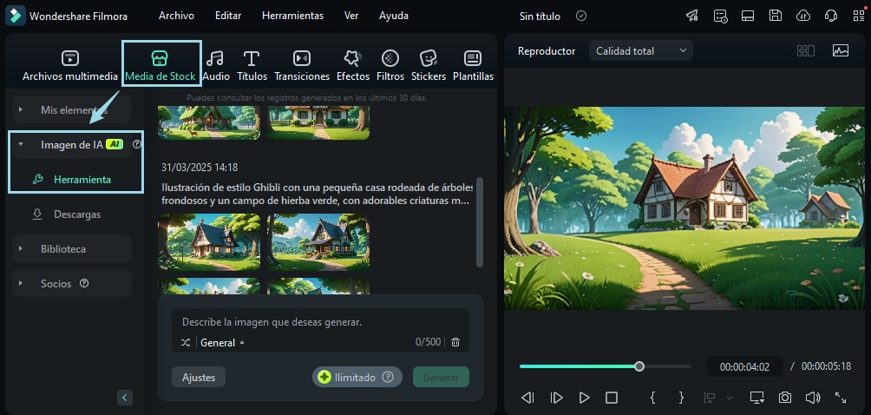The width and height of the screenshot is (871, 415).
Task: Open the Editar menu
Action: [x=228, y=16]
